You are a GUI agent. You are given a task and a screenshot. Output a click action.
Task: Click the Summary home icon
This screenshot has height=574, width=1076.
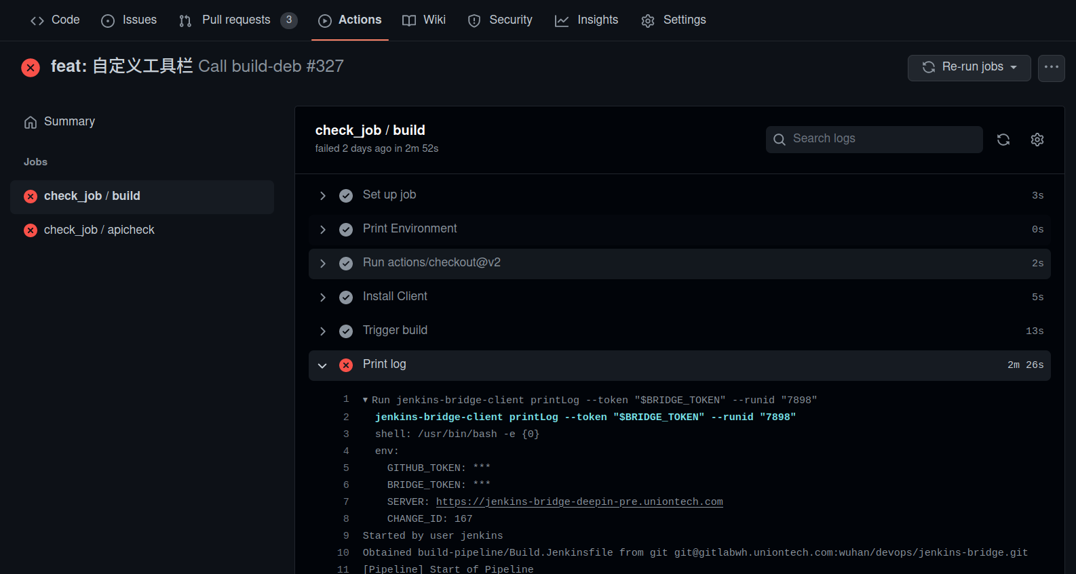[31, 123]
